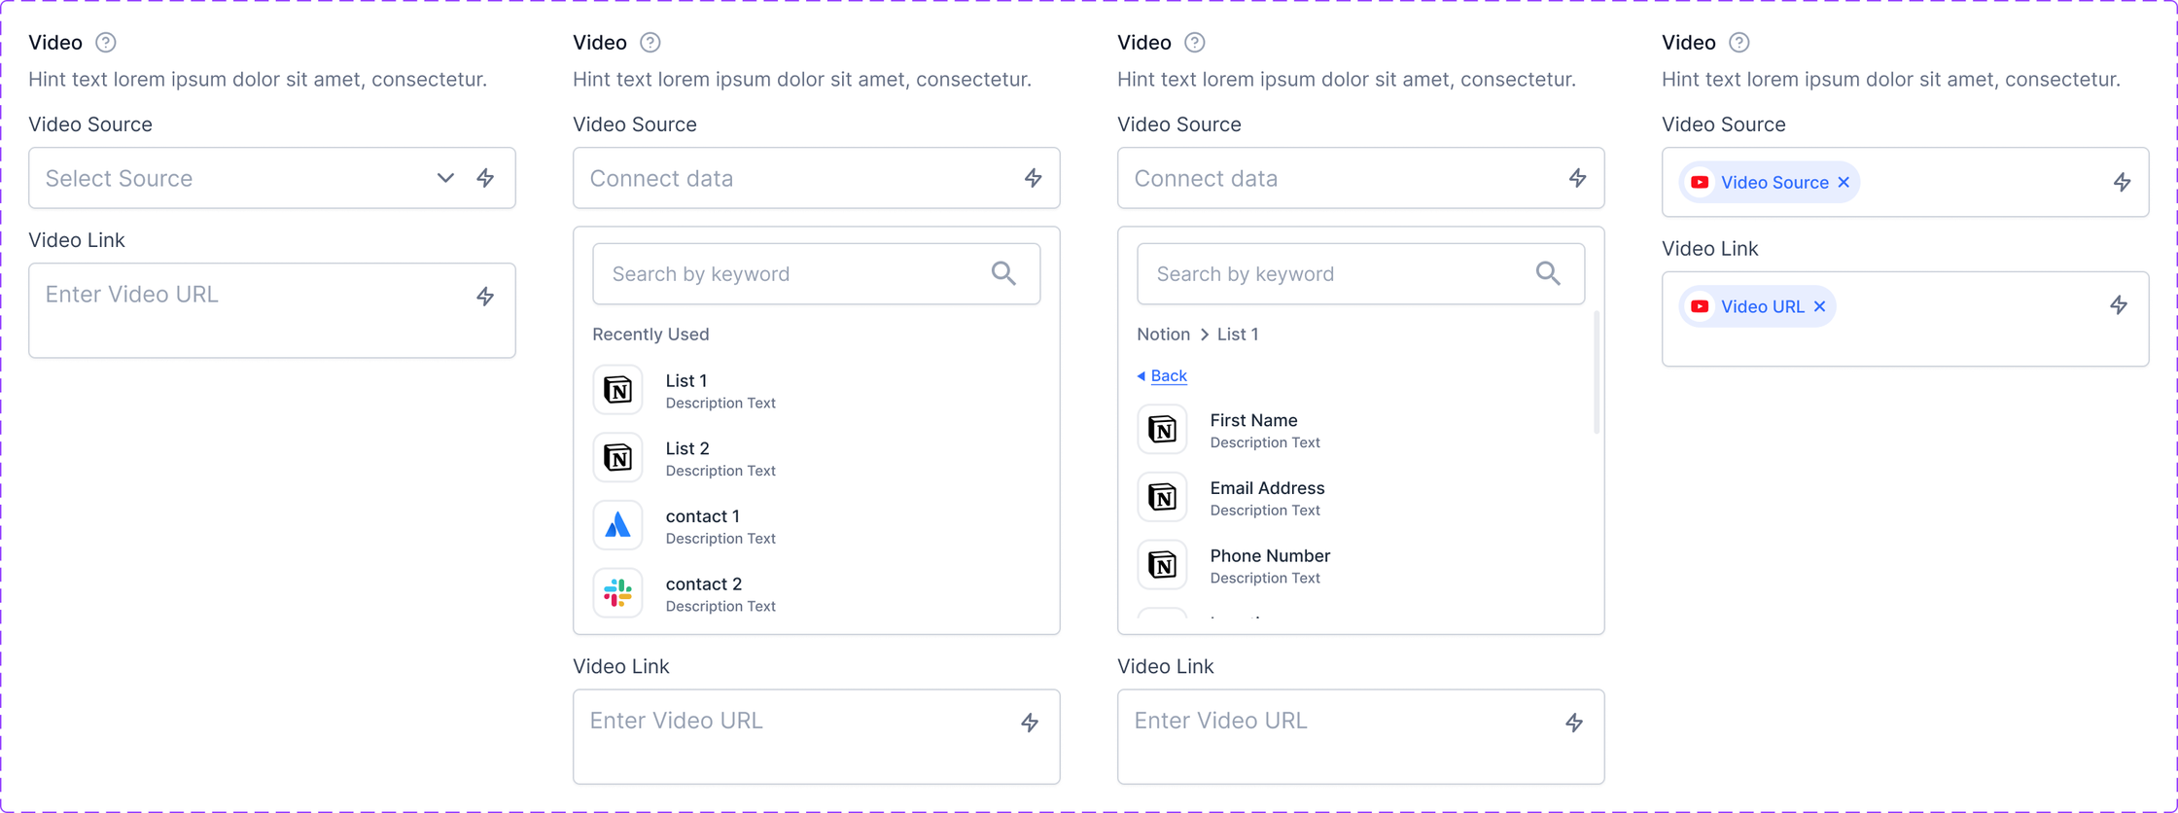
Task: Select the First Name field
Action: (1361, 430)
